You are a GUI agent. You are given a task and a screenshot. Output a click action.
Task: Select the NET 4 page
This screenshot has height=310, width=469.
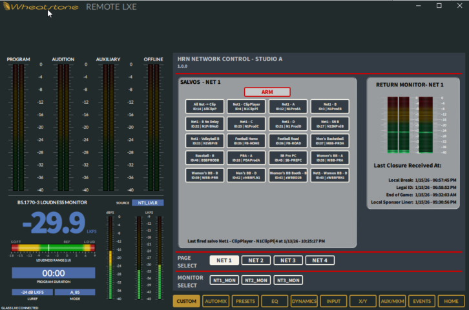point(320,260)
